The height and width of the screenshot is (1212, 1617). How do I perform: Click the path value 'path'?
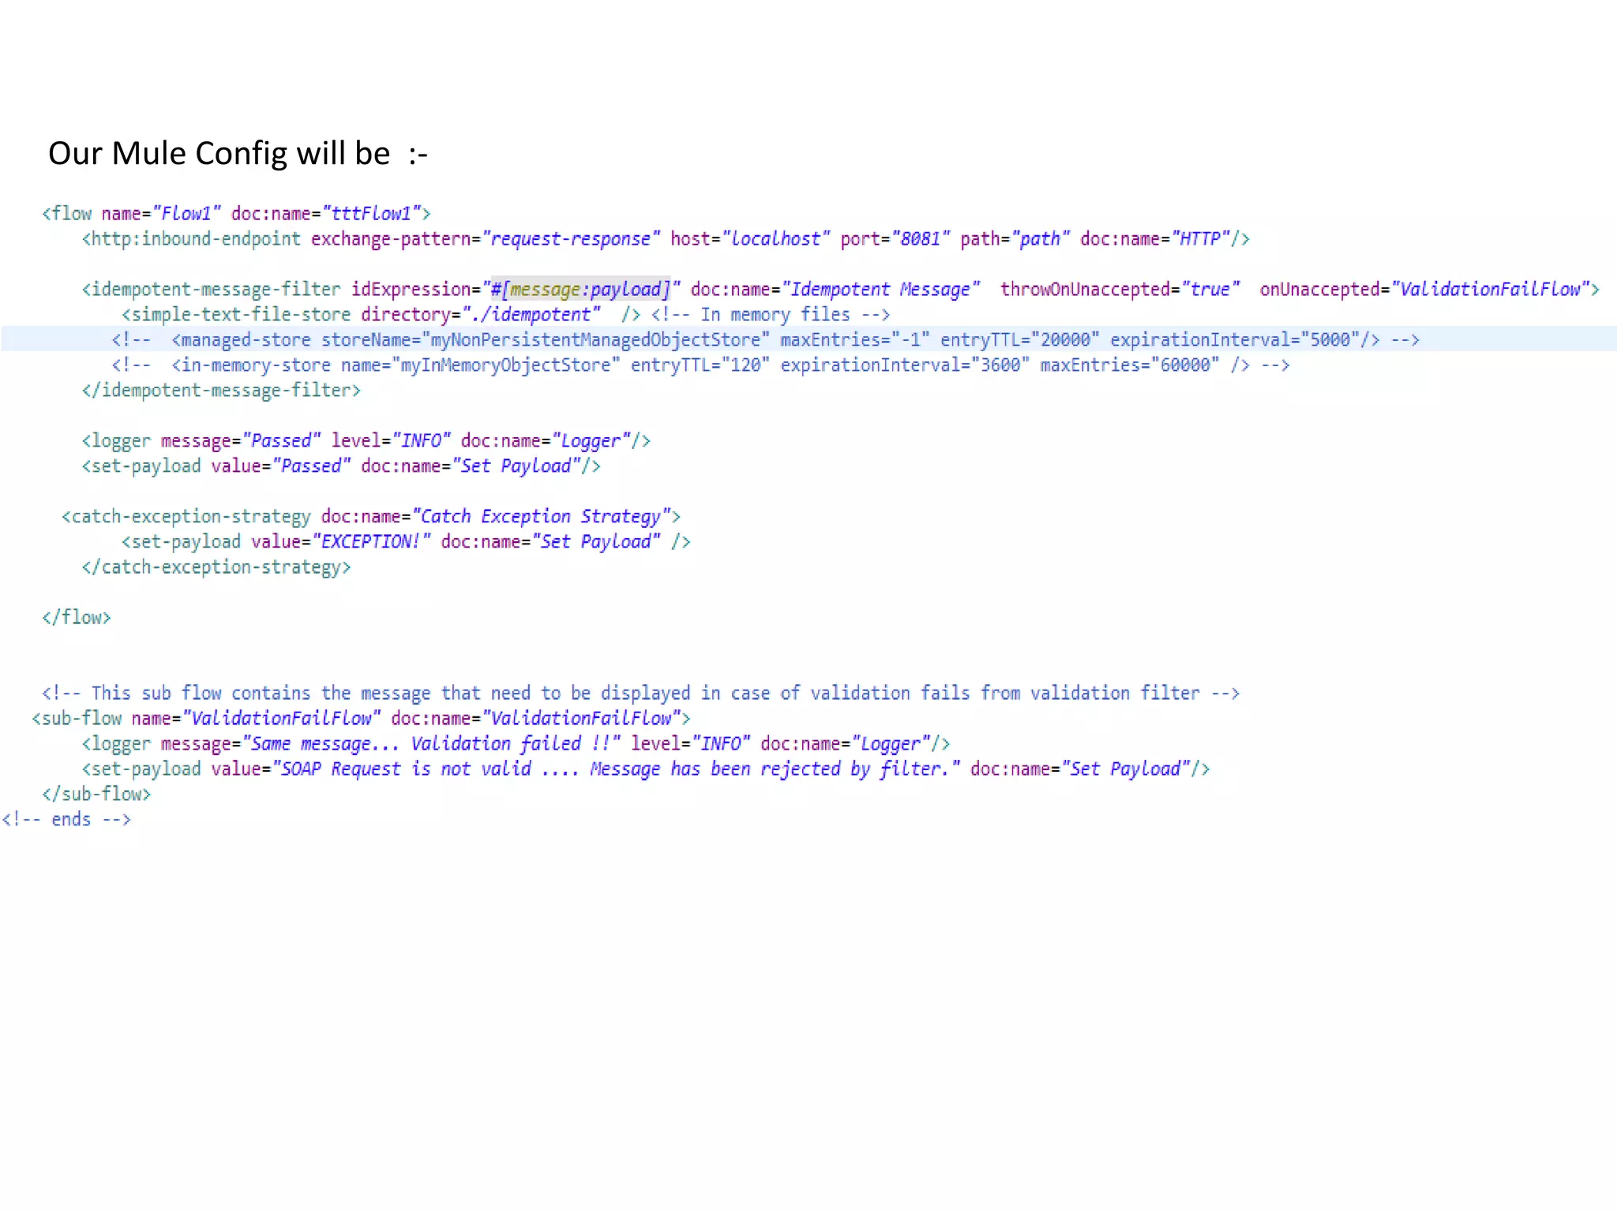(1041, 238)
